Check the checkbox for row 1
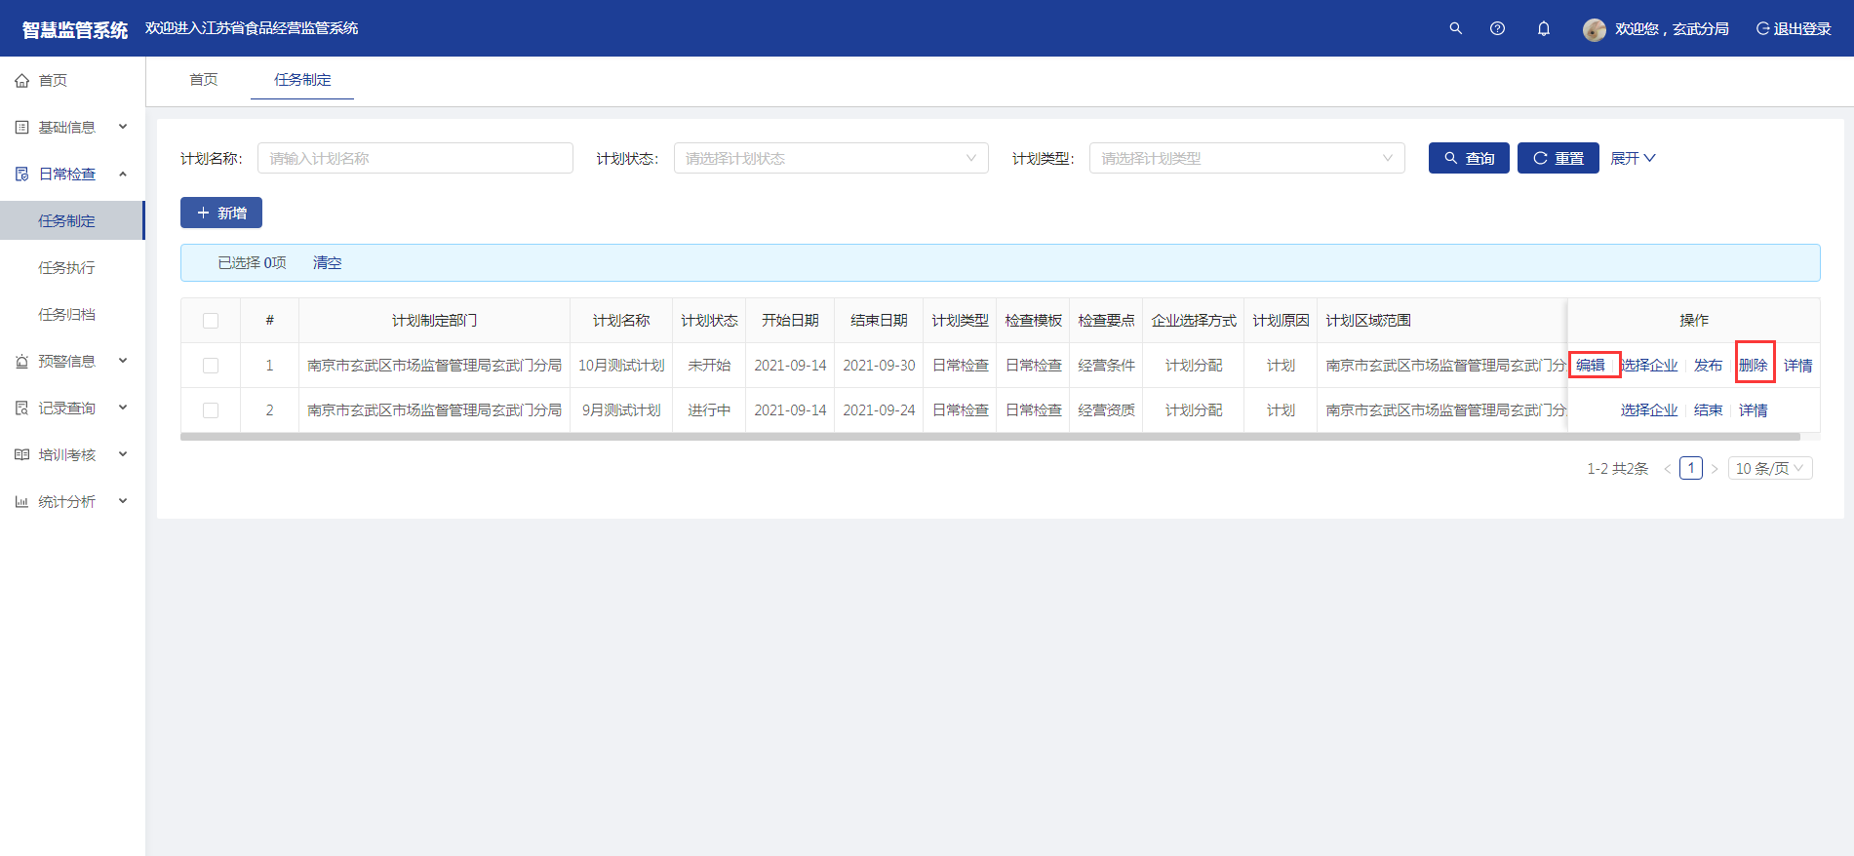 211,366
